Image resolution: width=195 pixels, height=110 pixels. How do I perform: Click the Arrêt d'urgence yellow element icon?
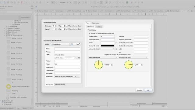(9, 86)
